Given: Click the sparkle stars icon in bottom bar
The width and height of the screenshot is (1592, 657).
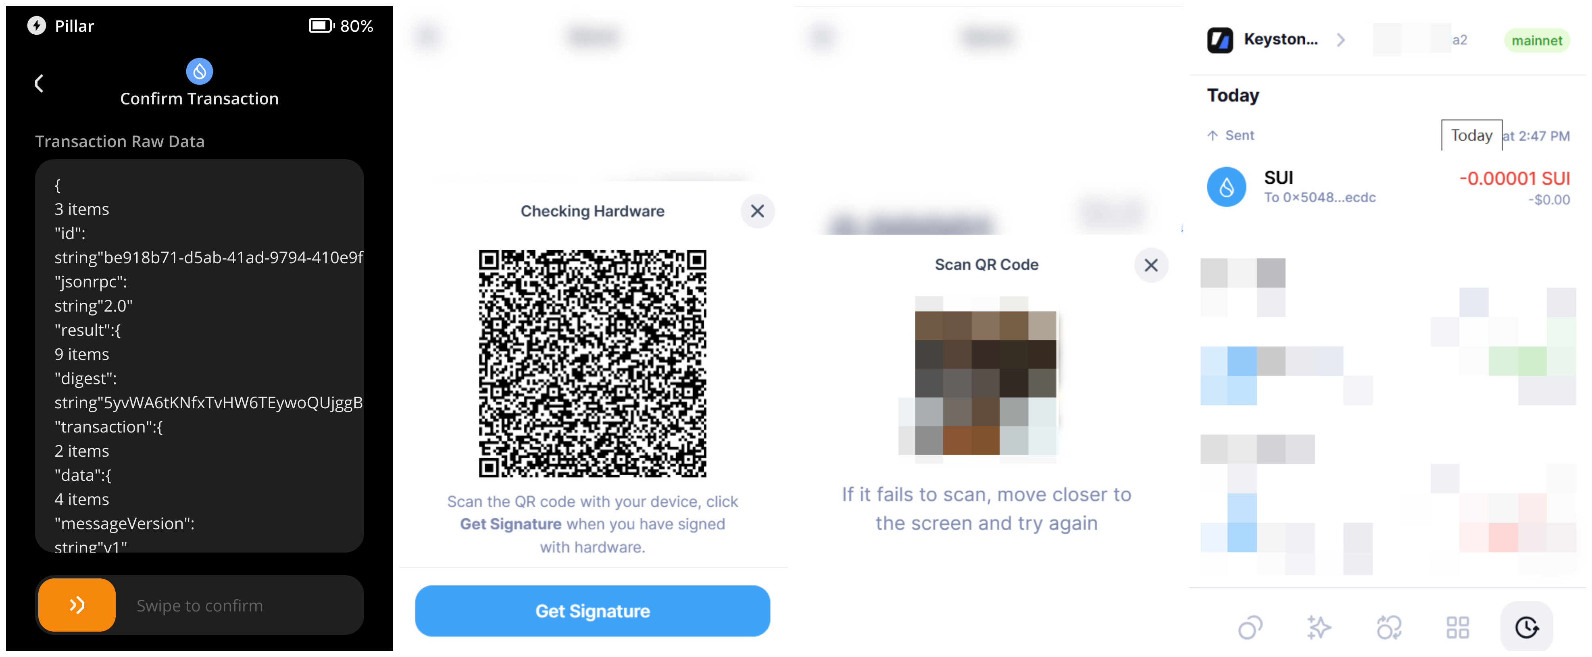Looking at the screenshot, I should pos(1319,627).
